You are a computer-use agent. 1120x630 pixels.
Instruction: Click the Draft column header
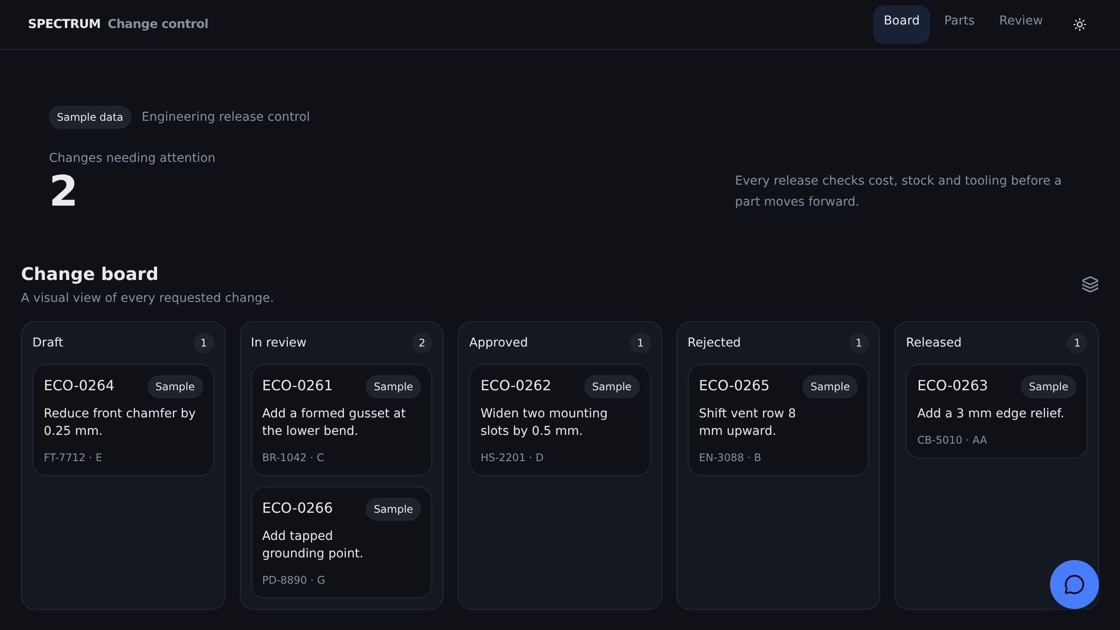coord(48,342)
